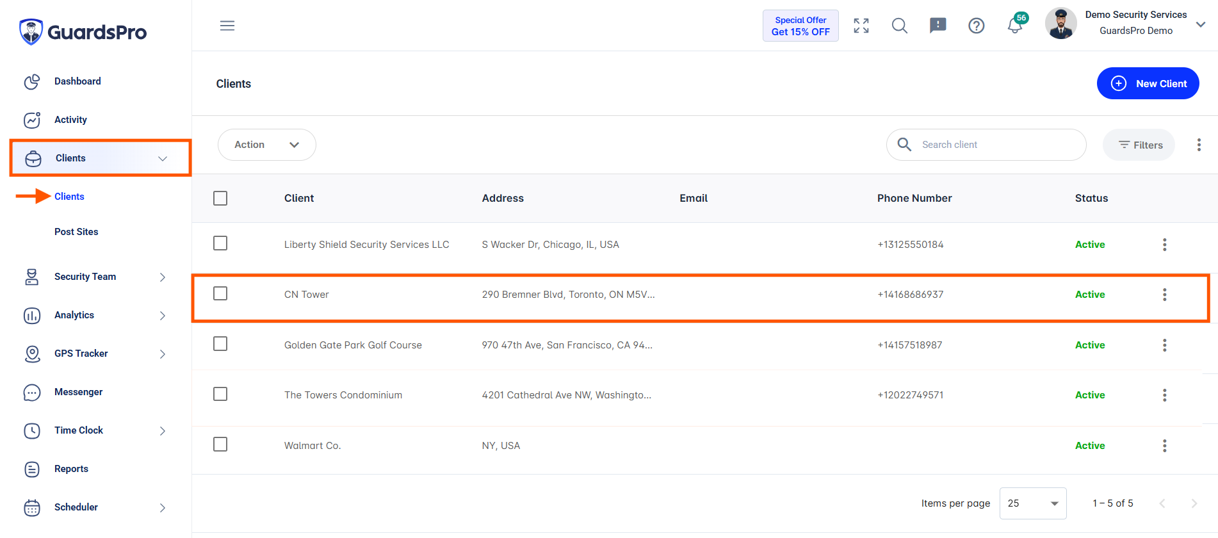This screenshot has height=538, width=1218.
Task: Open the CN Tower client name
Action: [x=307, y=295]
